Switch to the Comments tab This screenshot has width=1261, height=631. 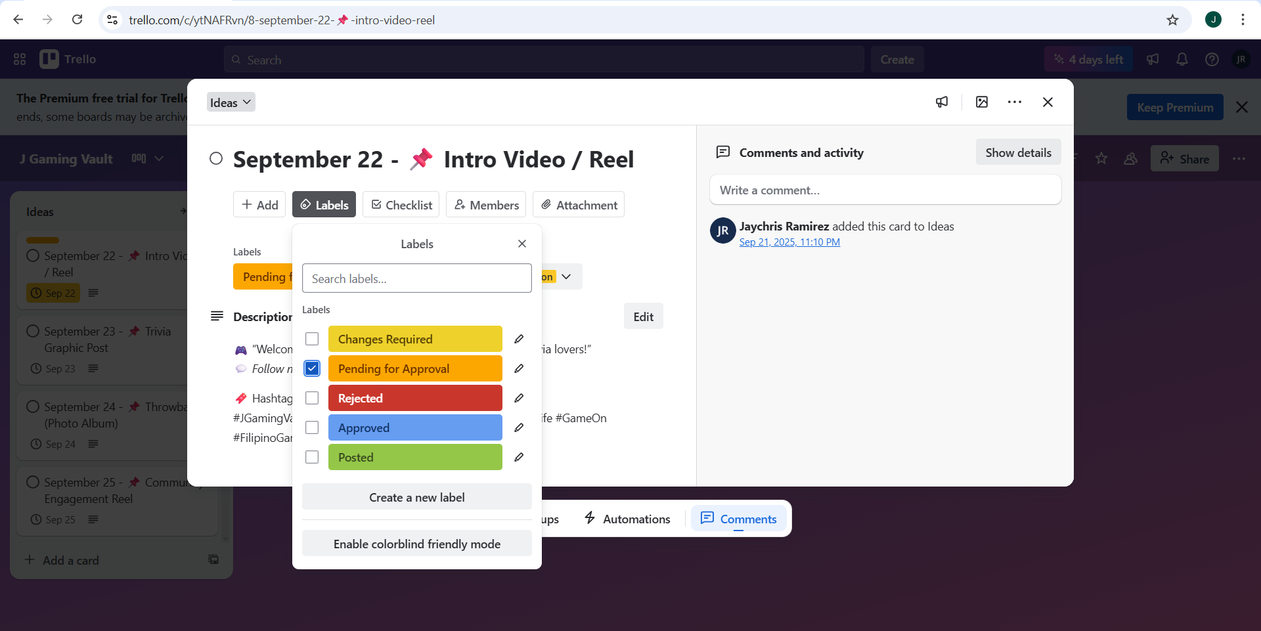(739, 519)
